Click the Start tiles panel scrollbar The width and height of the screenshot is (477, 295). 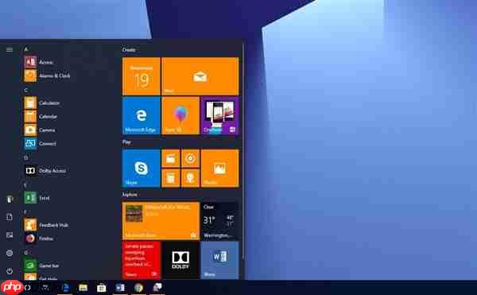click(x=242, y=152)
